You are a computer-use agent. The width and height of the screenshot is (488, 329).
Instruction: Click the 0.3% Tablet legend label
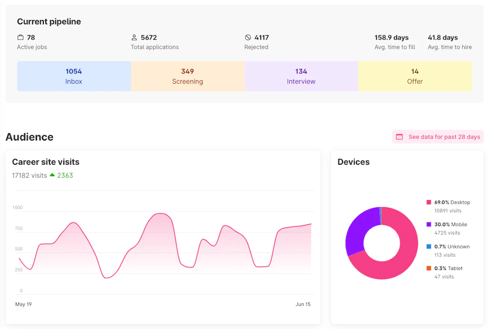pyautogui.click(x=448, y=268)
